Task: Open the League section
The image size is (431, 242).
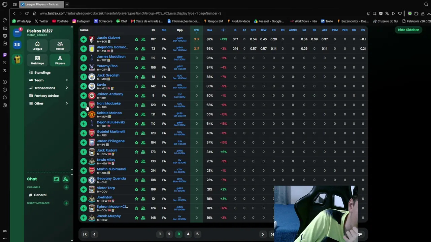Action: [x=37, y=46]
